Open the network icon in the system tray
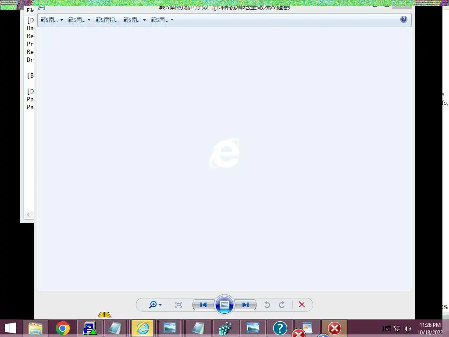Image resolution: width=449 pixels, height=337 pixels. click(397, 328)
